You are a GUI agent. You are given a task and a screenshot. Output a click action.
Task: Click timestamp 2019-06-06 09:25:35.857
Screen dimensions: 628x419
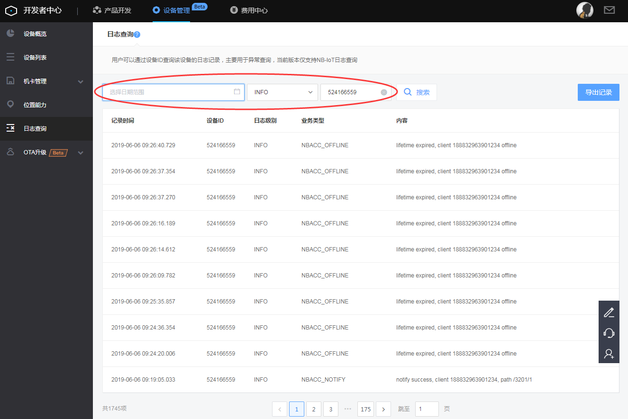143,302
